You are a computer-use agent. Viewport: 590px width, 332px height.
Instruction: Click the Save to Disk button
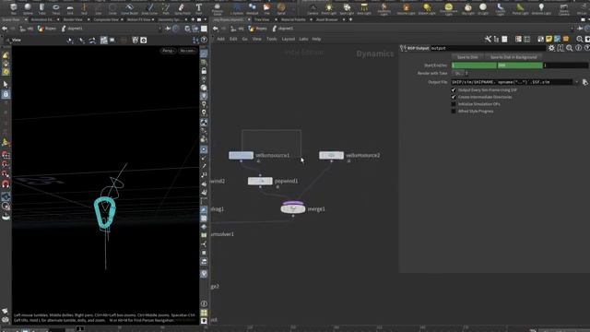467,57
